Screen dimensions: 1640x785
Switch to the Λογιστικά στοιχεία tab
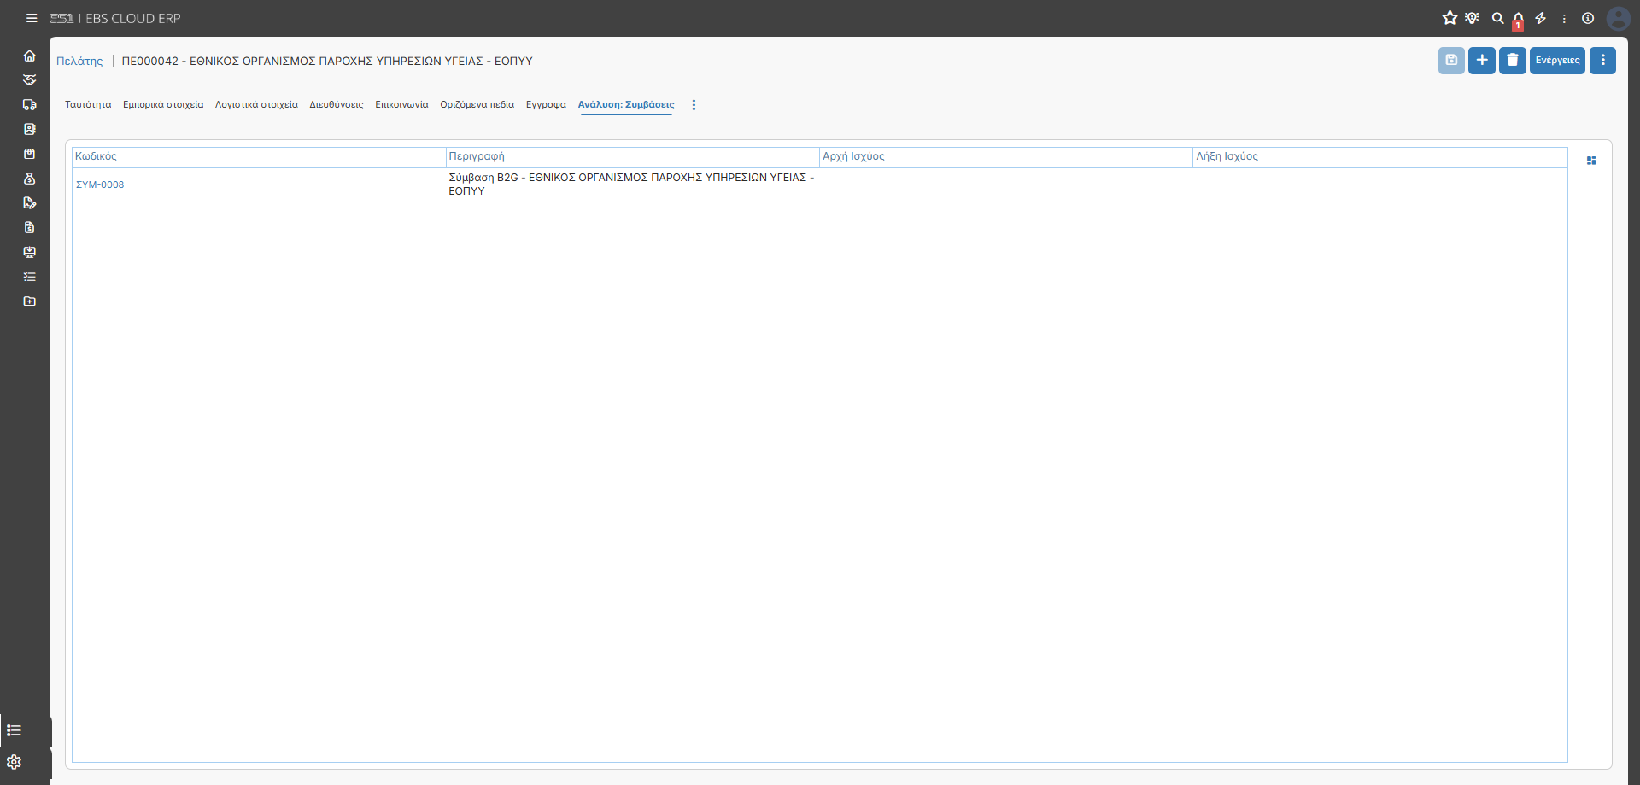(256, 105)
